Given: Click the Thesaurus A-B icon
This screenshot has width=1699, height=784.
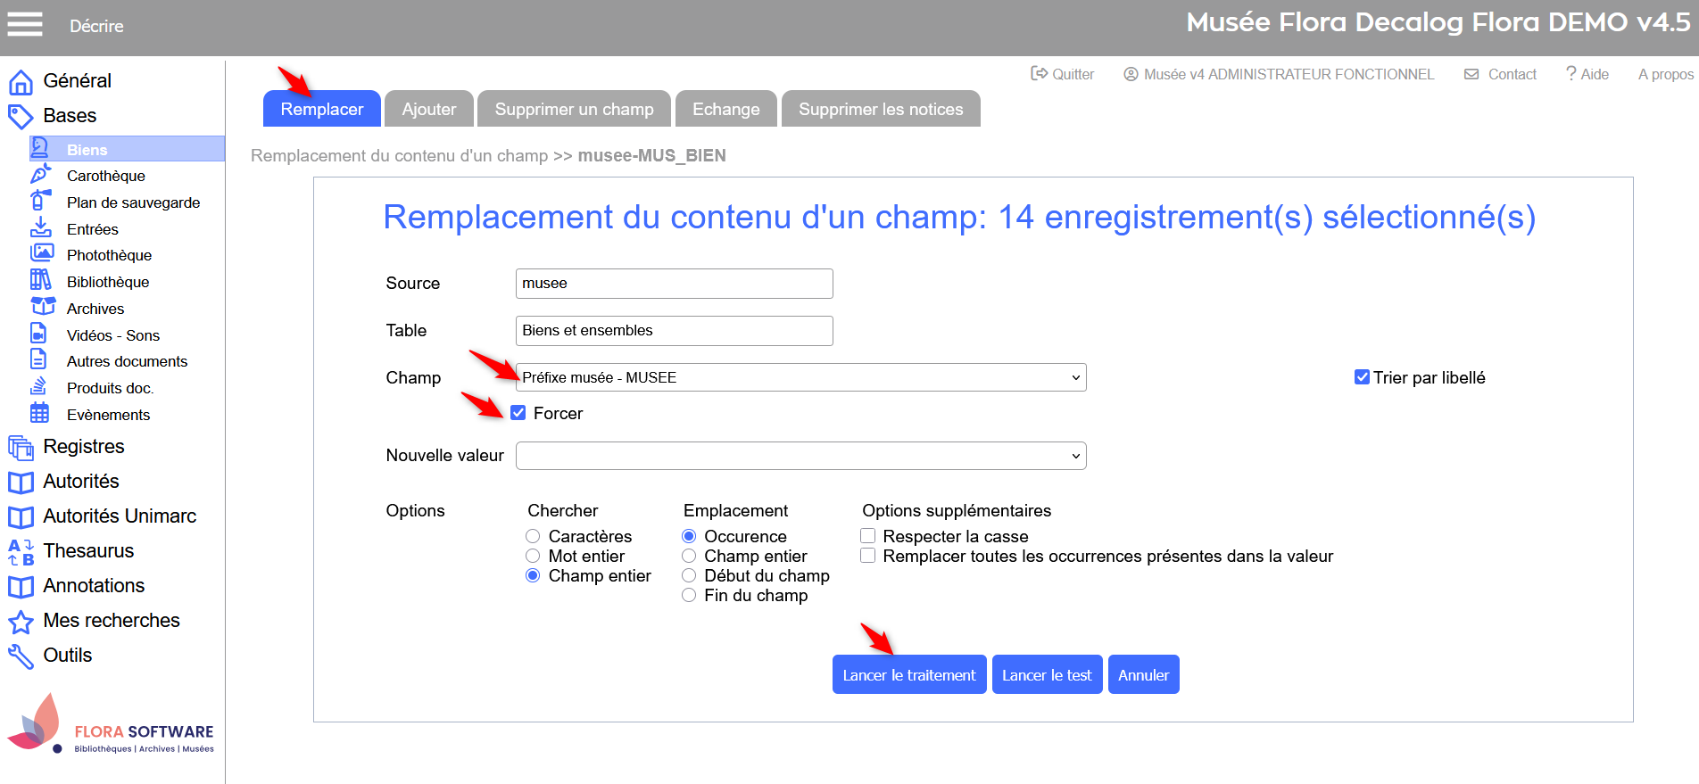Looking at the screenshot, I should 21,552.
